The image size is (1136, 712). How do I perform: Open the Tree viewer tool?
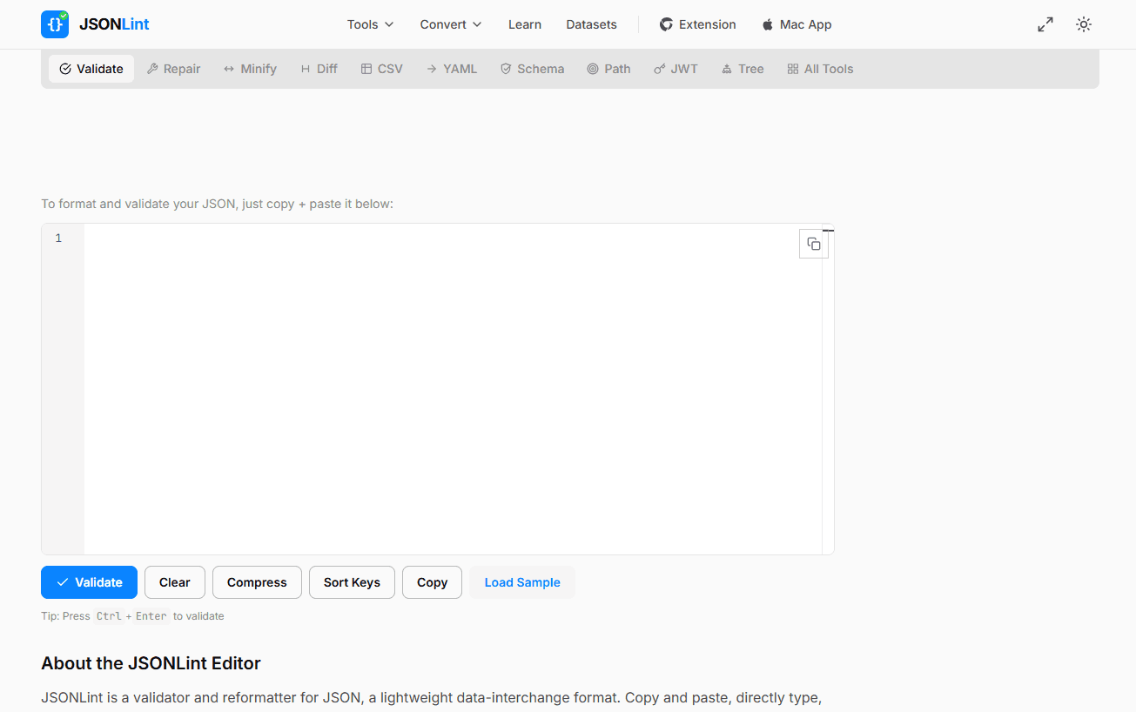pyautogui.click(x=743, y=68)
